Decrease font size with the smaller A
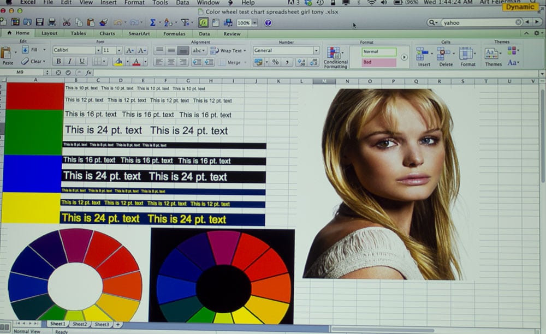 click(x=141, y=50)
